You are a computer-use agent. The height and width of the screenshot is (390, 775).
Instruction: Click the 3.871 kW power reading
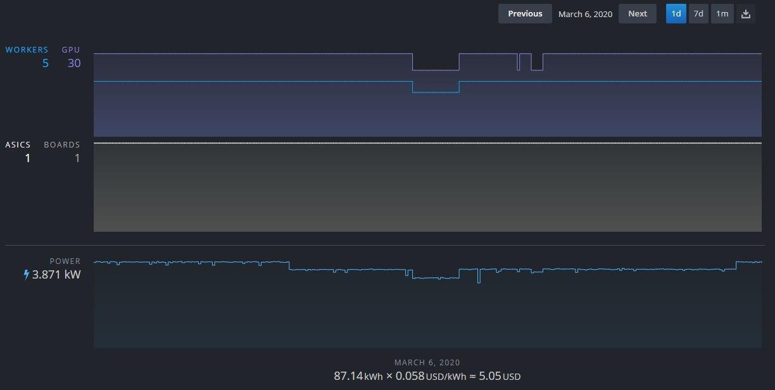pos(56,275)
